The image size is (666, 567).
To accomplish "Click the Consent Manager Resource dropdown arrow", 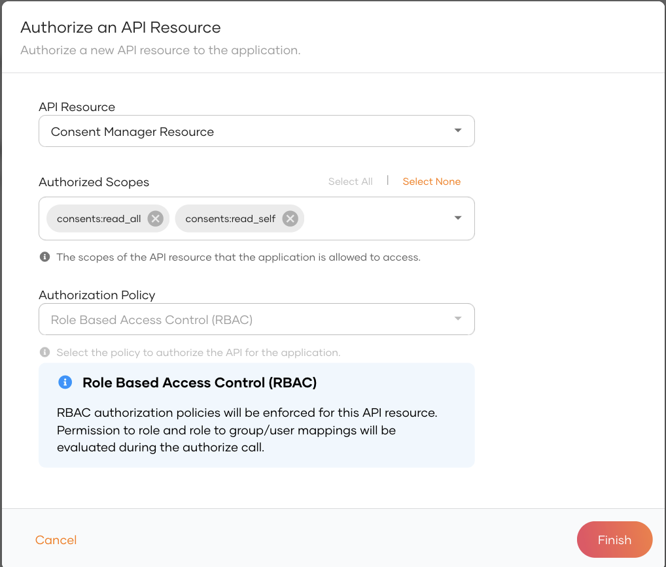I will pos(457,131).
